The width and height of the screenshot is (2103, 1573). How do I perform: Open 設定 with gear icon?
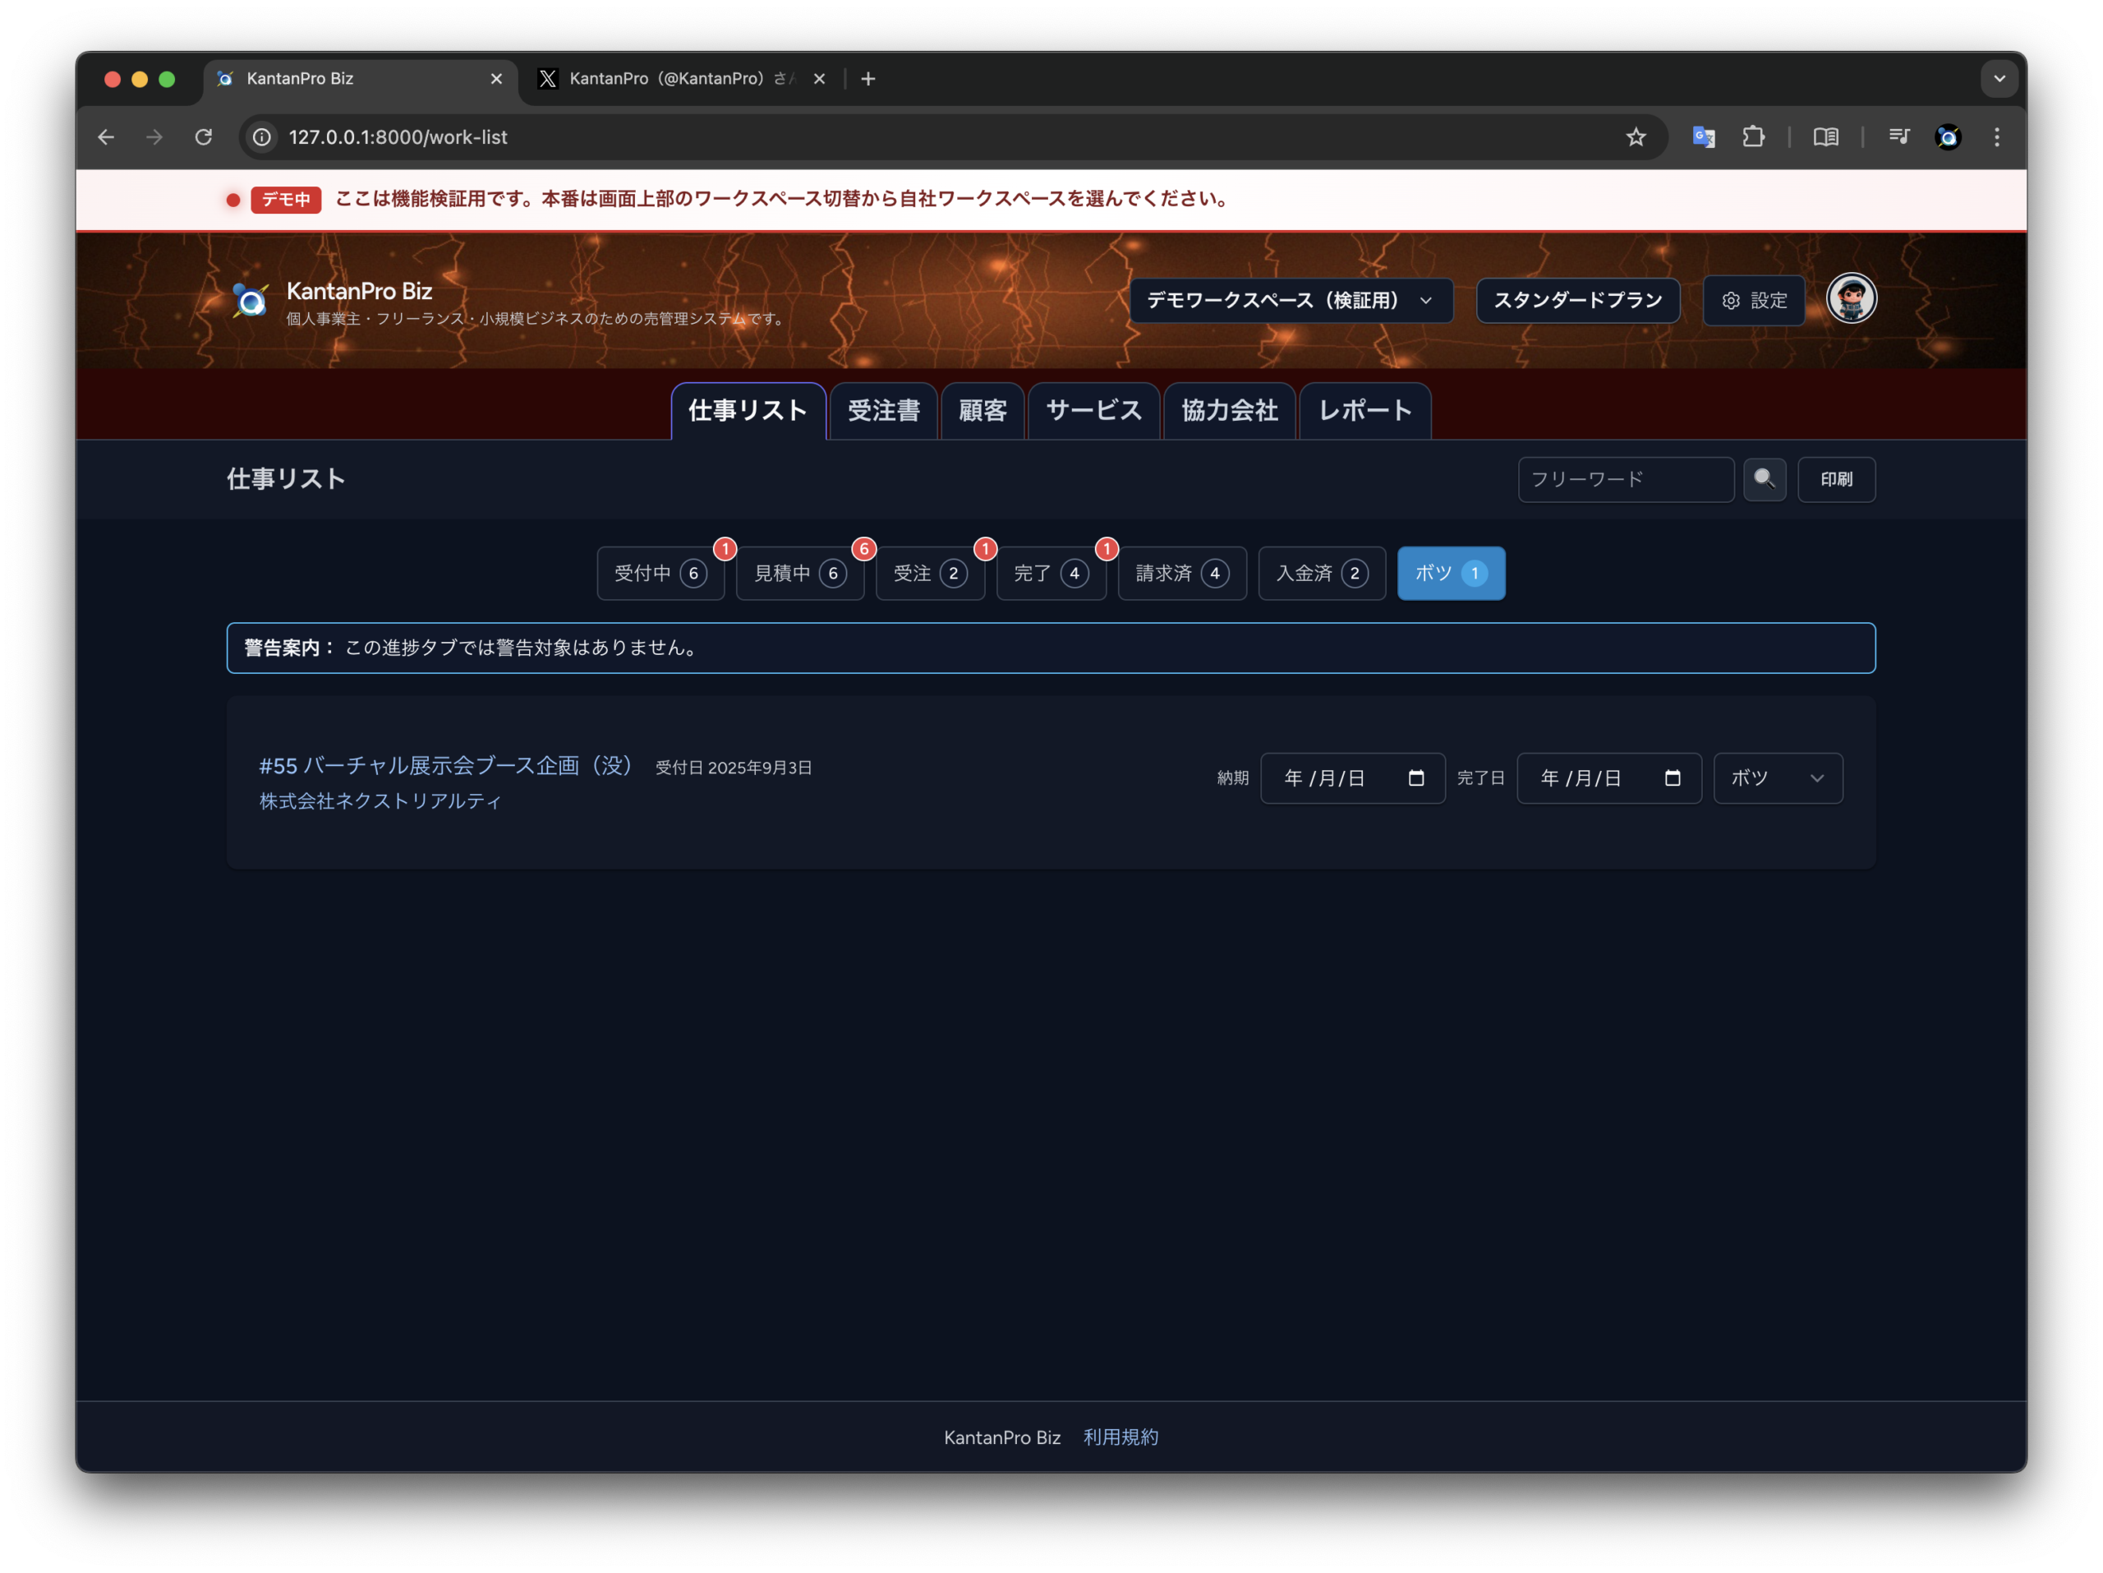point(1753,301)
